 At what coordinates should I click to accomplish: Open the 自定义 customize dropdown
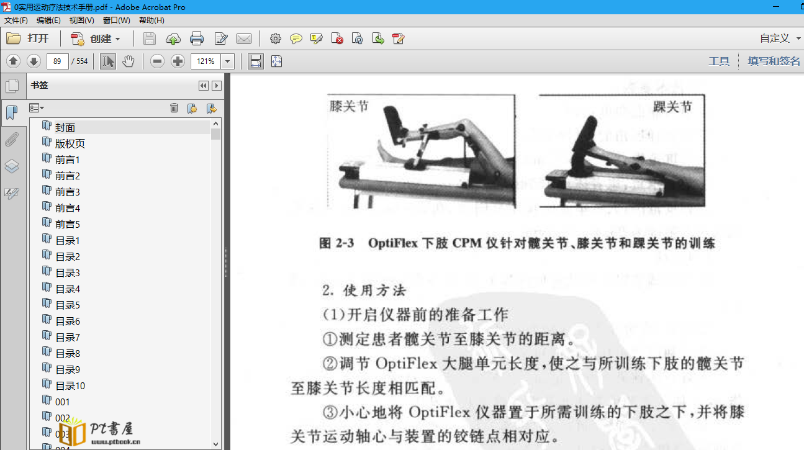[780, 38]
